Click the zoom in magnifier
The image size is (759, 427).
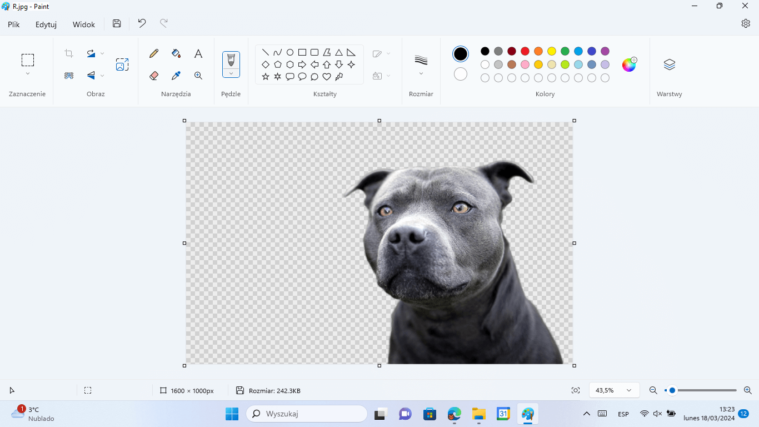(x=748, y=390)
